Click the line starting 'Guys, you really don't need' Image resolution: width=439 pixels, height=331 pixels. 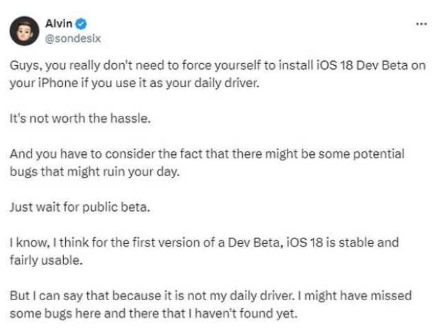coord(218,66)
